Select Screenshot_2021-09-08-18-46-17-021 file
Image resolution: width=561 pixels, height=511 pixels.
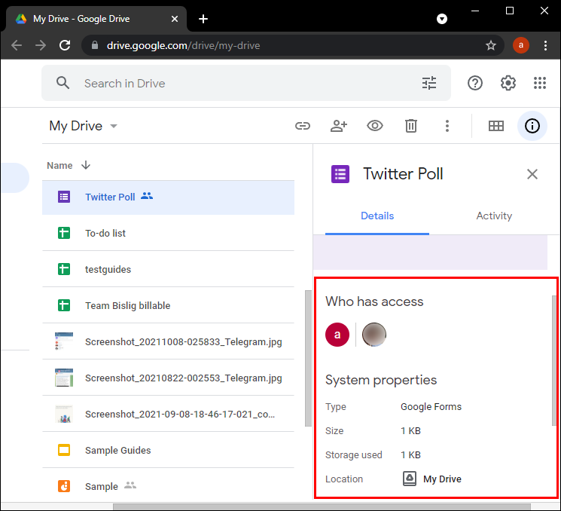(168, 414)
